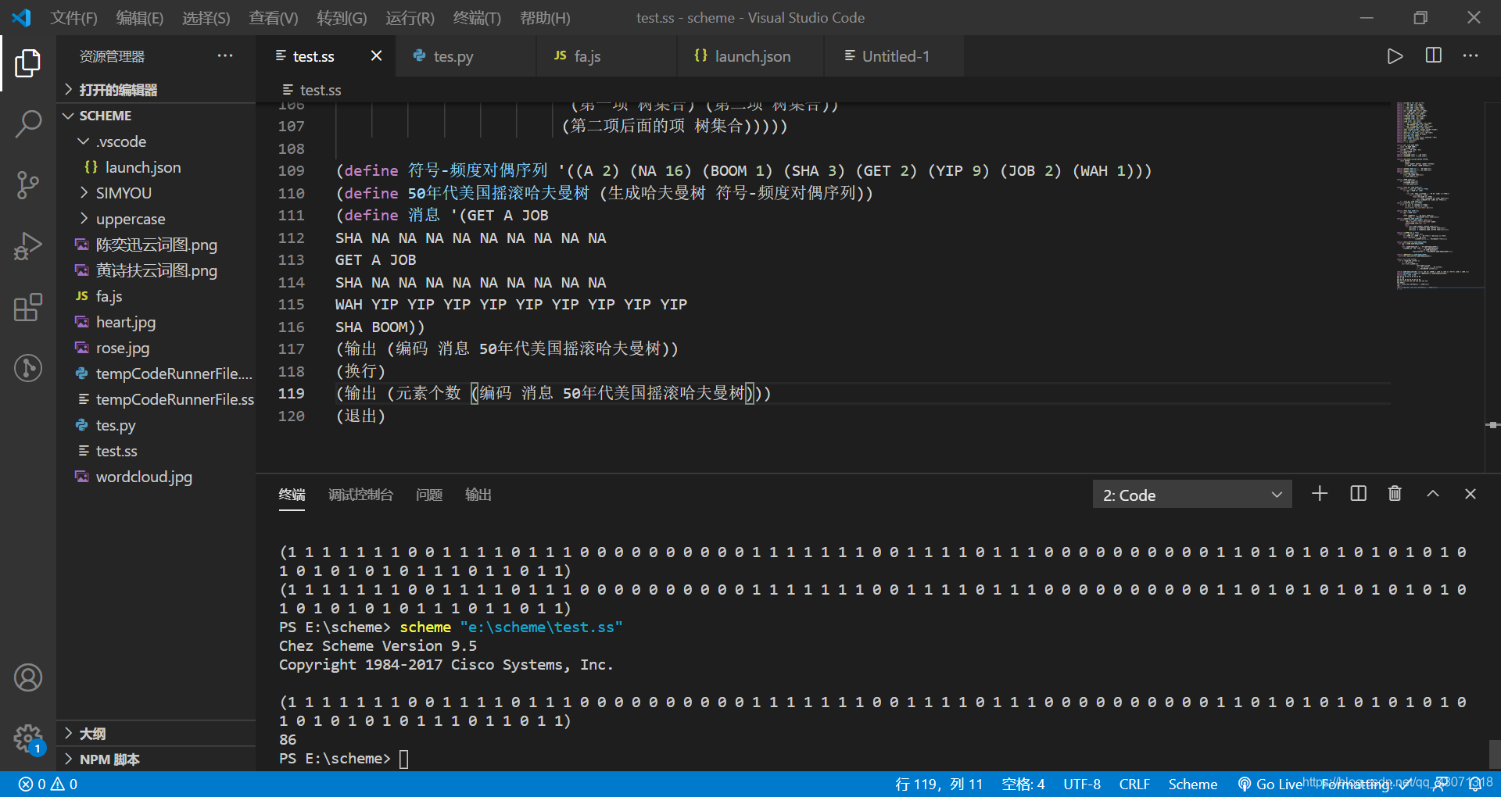Click the terminal scrollbar thumb
Screen dimensions: 1501x797
pos(1494,755)
